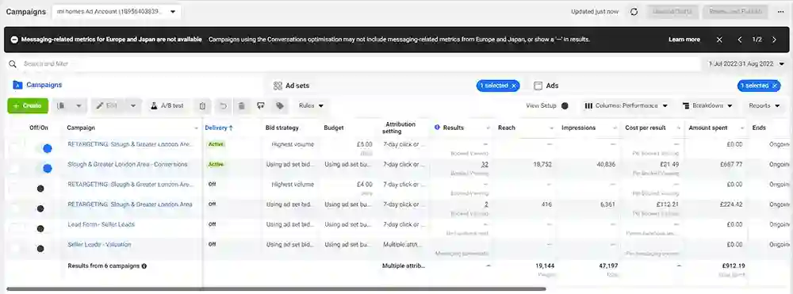Open the three-dot more options menu
The image size is (793, 294).
pyautogui.click(x=780, y=12)
